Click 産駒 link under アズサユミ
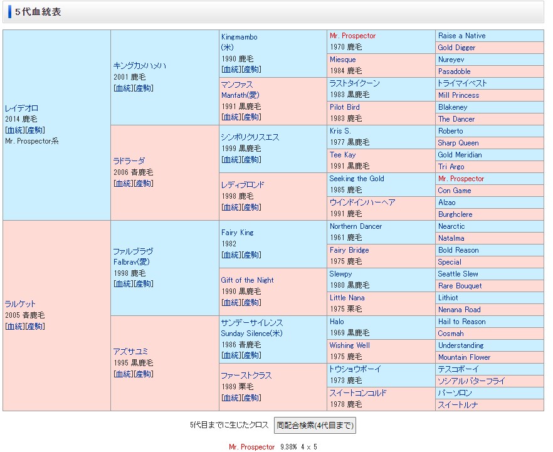This screenshot has width=553, height=452. [144, 374]
